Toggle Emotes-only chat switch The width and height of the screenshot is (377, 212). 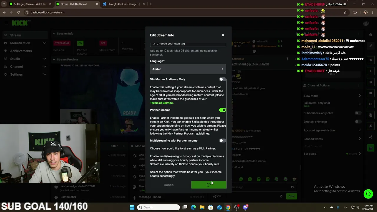pyautogui.click(x=358, y=122)
